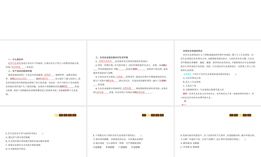
Task: Open the slide 农田生态系统的特点
Action: (218, 73)
